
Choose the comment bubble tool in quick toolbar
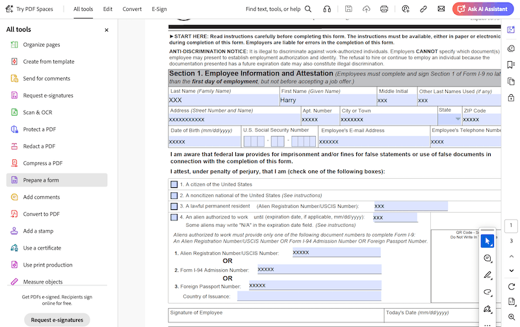(x=487, y=258)
